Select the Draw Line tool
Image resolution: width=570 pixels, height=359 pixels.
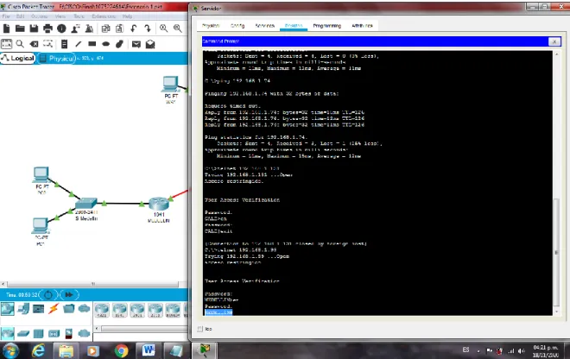coord(78,44)
